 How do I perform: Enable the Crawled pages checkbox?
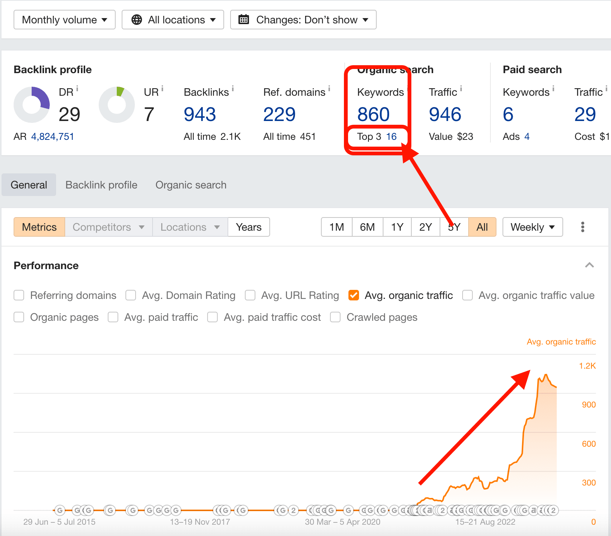click(x=335, y=317)
